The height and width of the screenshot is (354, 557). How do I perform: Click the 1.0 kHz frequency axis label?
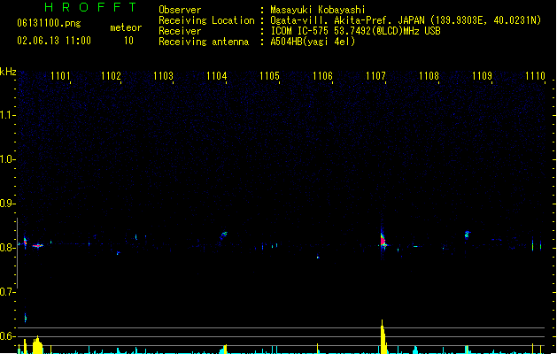pyautogui.click(x=7, y=159)
